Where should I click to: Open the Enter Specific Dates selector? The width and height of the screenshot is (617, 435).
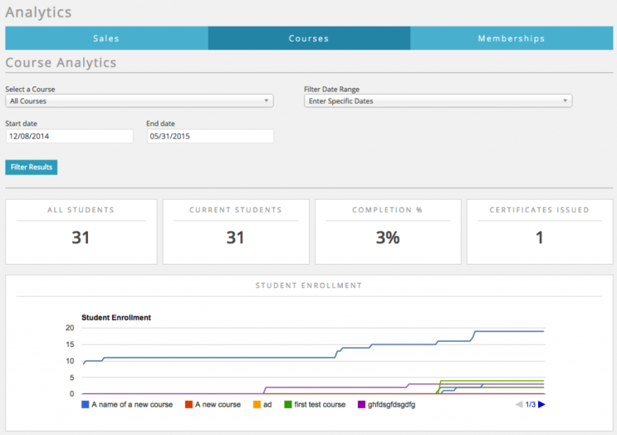438,100
